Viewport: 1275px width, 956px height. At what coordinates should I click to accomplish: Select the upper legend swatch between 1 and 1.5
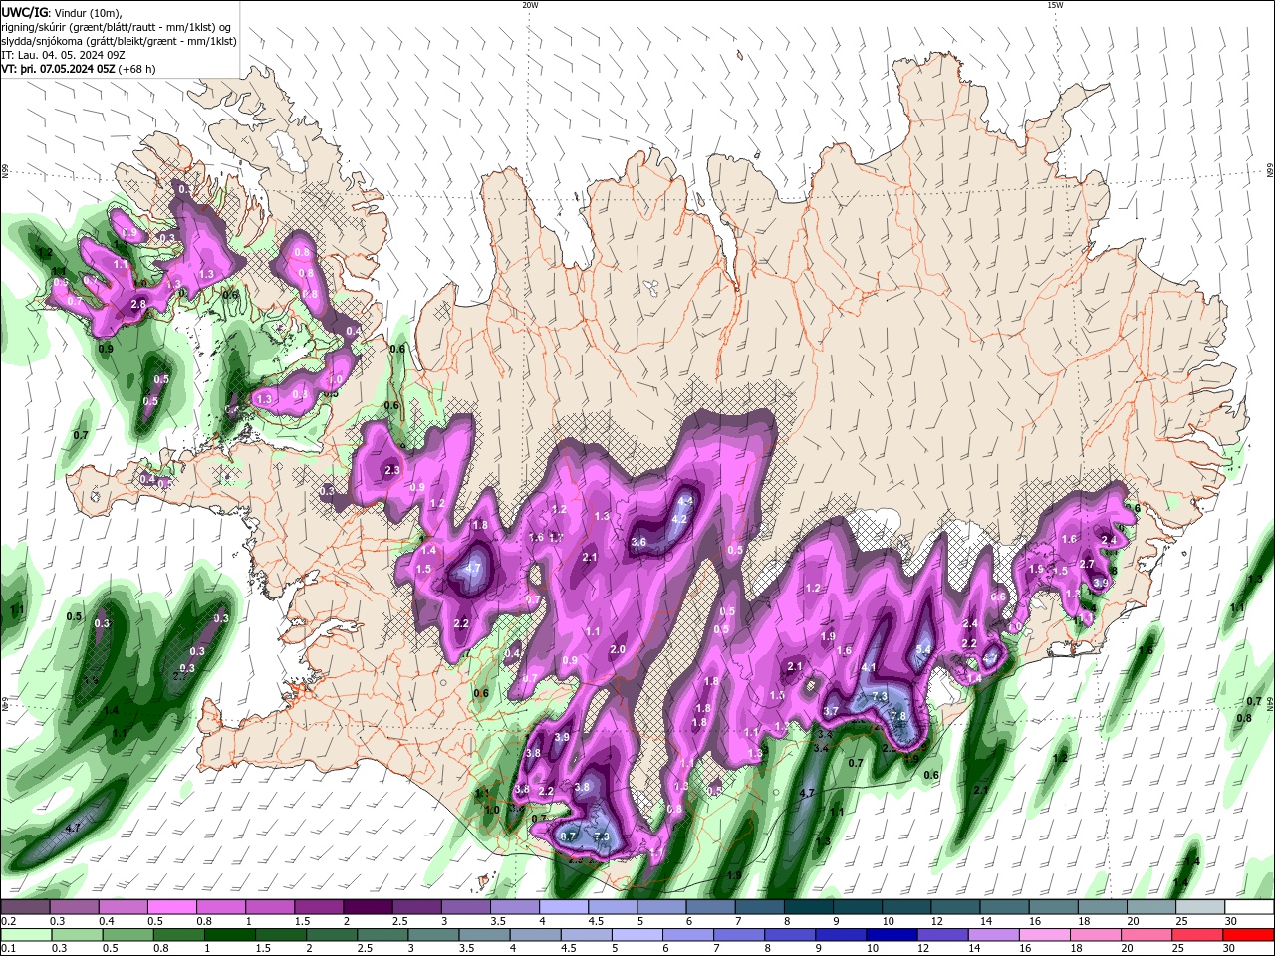[270, 907]
